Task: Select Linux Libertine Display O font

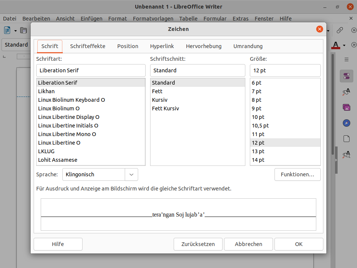Action: (x=91, y=117)
